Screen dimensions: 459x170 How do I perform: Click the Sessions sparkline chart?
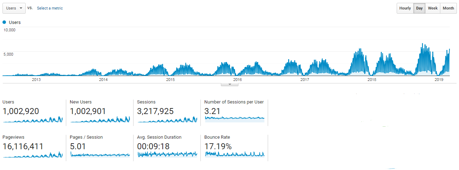point(167,120)
